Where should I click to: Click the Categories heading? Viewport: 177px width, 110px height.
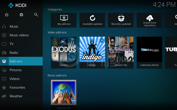(x=55, y=9)
